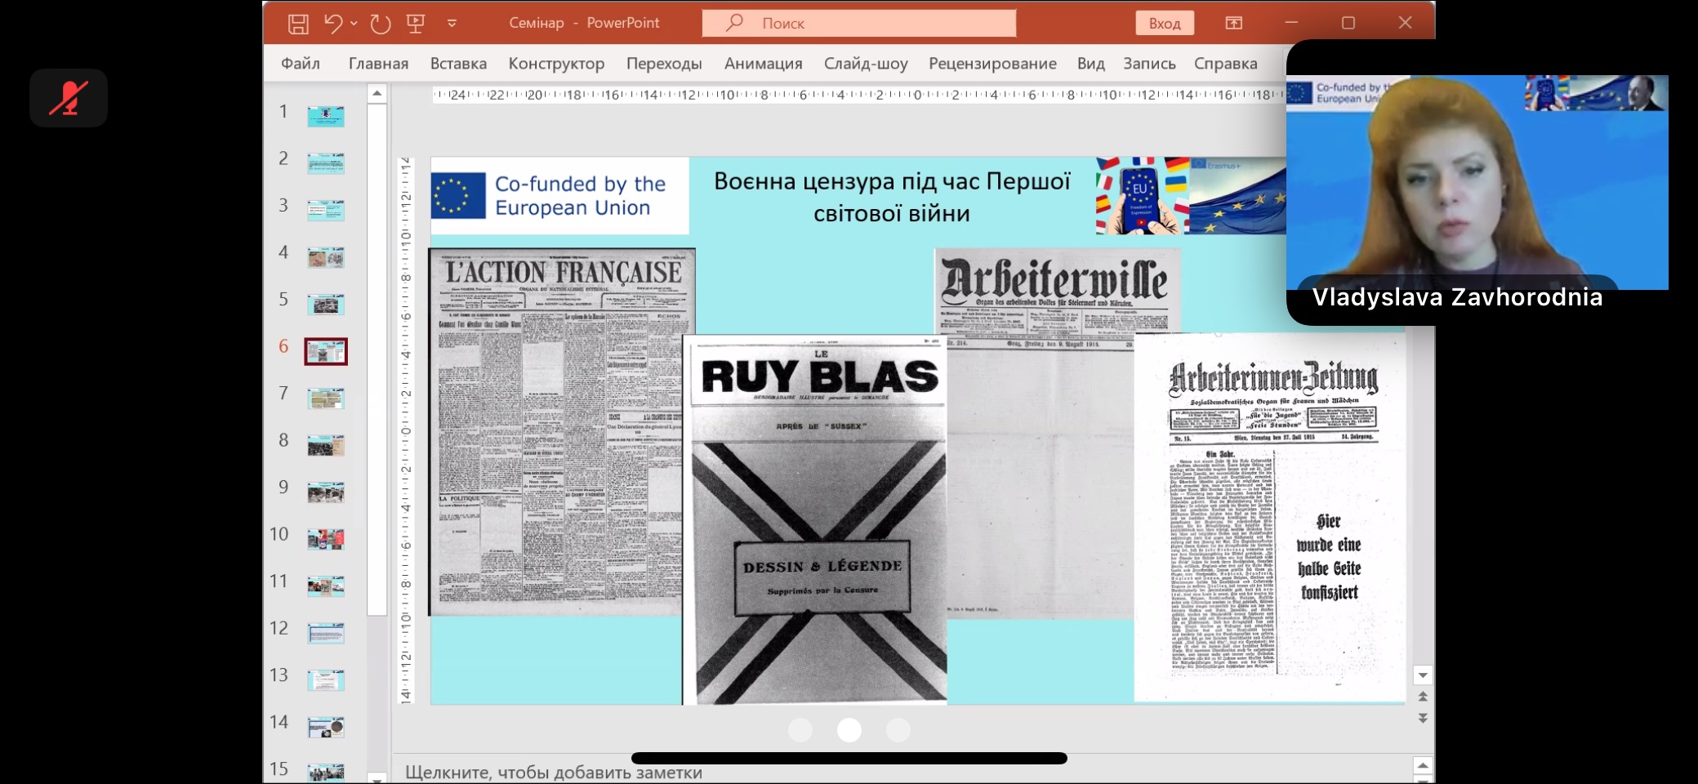Click the muted microphone icon
Screen dimensions: 1698x784
[69, 98]
